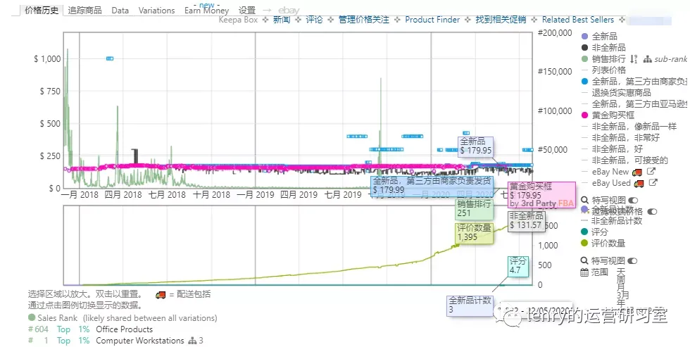Show 非全新品，像新品一样 series

[634, 127]
